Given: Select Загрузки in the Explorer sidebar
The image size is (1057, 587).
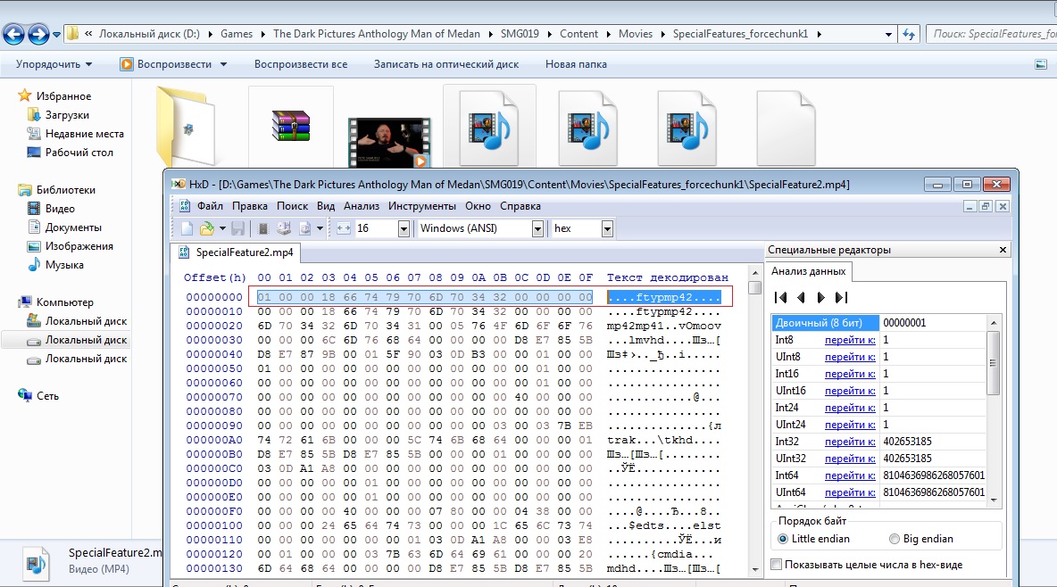Looking at the screenshot, I should tap(67, 115).
